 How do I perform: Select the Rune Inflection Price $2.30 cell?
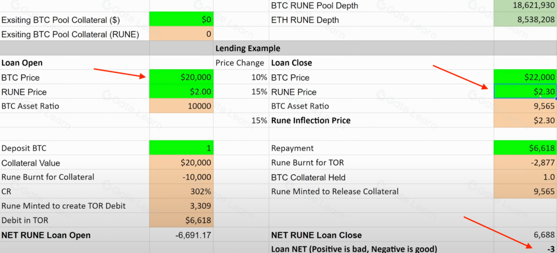point(525,120)
